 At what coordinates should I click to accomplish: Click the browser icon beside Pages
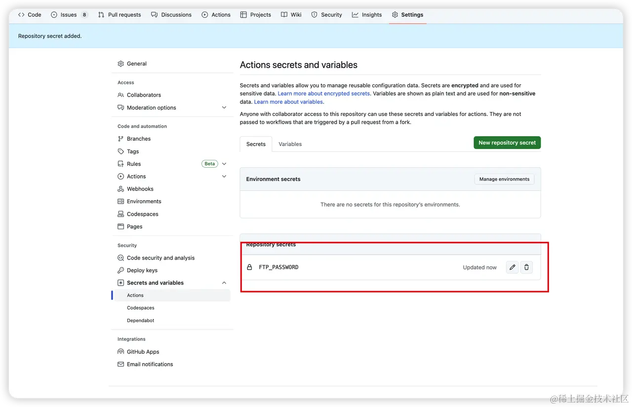click(x=121, y=226)
